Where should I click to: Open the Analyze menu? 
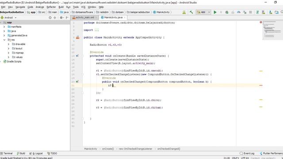click(40, 7)
